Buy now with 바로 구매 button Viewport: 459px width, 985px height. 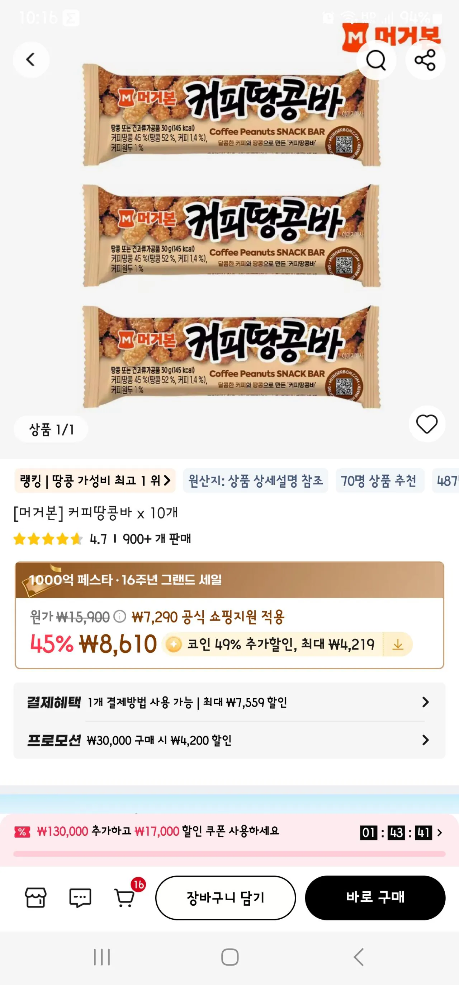[x=375, y=897]
